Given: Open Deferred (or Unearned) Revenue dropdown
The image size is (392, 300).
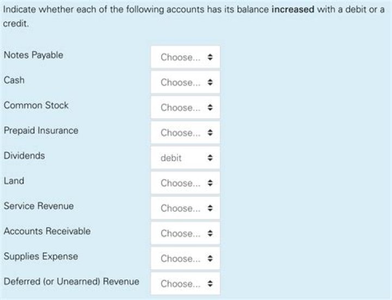Looking at the screenshot, I should [185, 283].
